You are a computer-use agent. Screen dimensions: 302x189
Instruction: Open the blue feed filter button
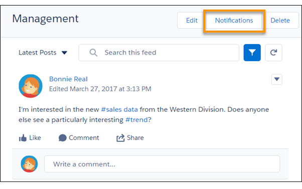click(252, 53)
